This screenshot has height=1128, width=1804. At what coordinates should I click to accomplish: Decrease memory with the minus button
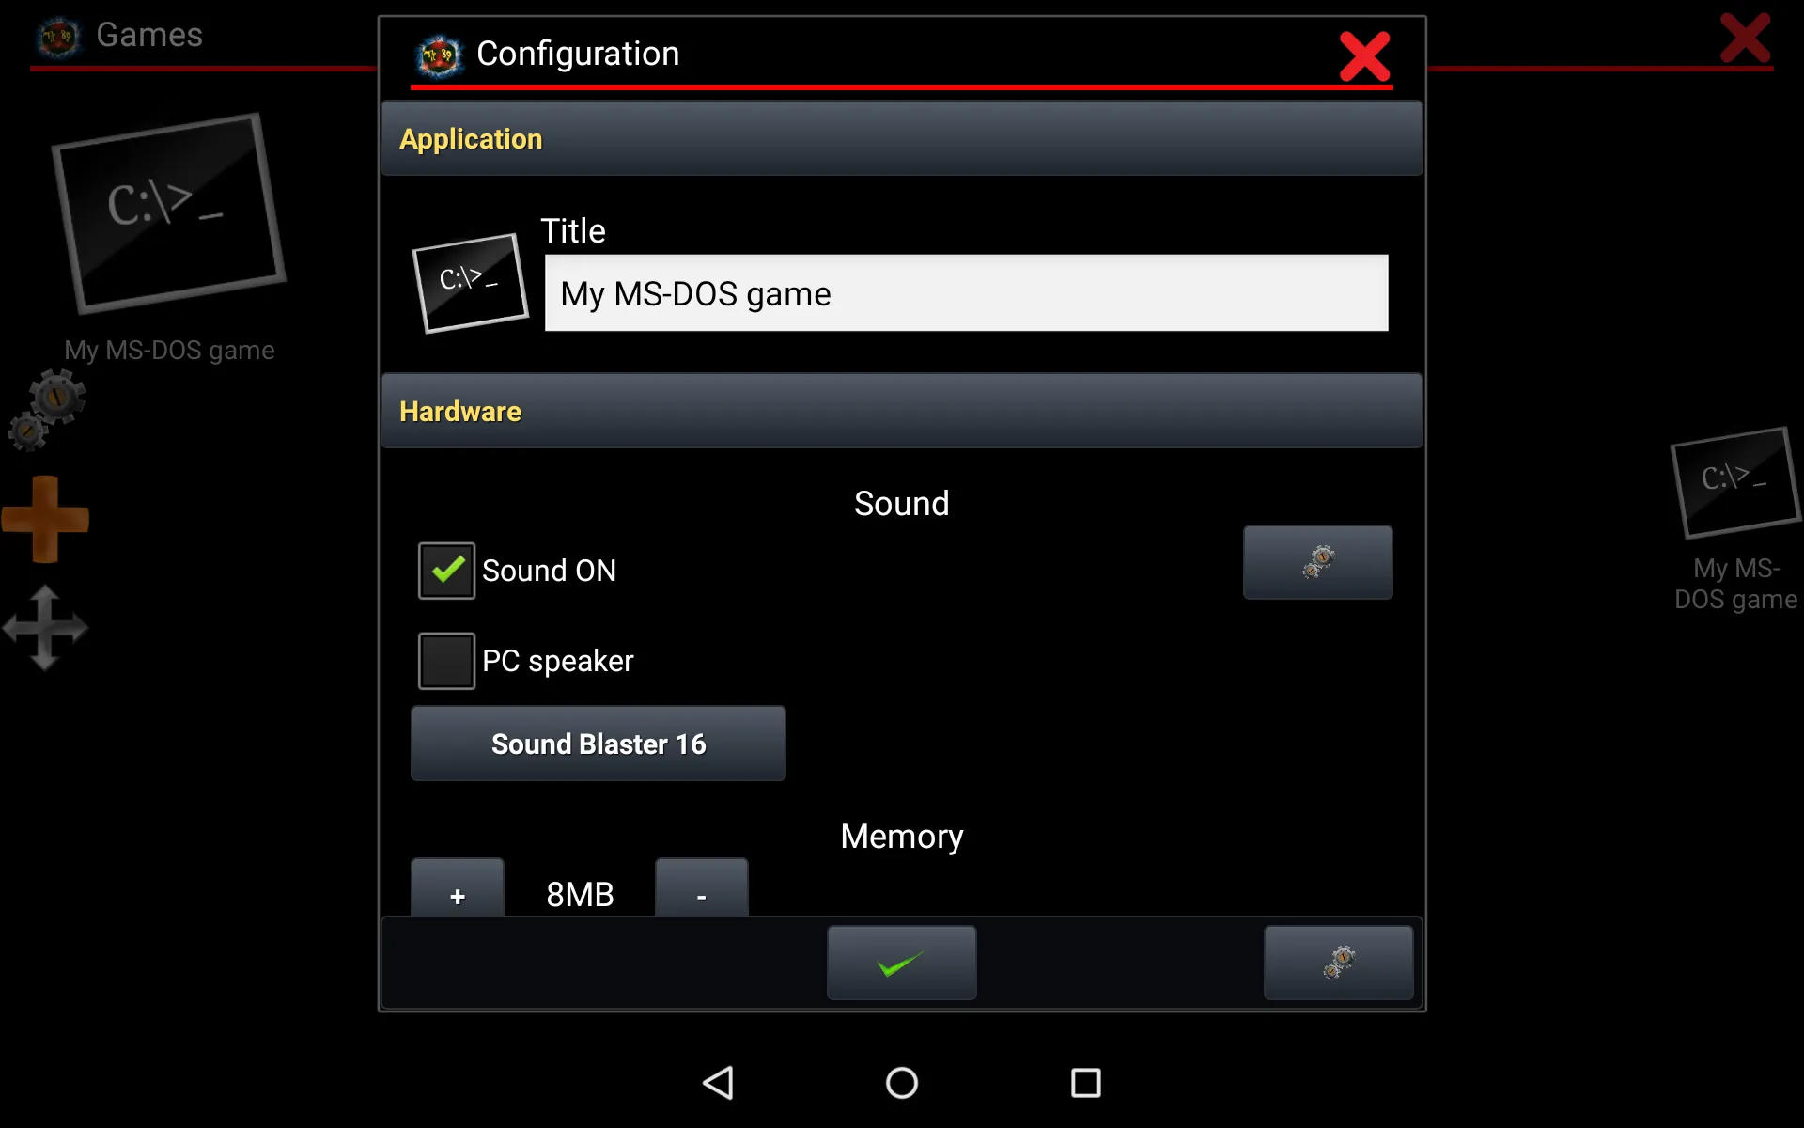[x=702, y=888]
